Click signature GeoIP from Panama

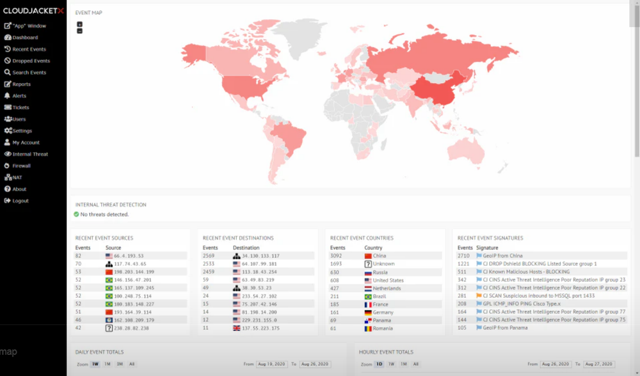point(505,328)
